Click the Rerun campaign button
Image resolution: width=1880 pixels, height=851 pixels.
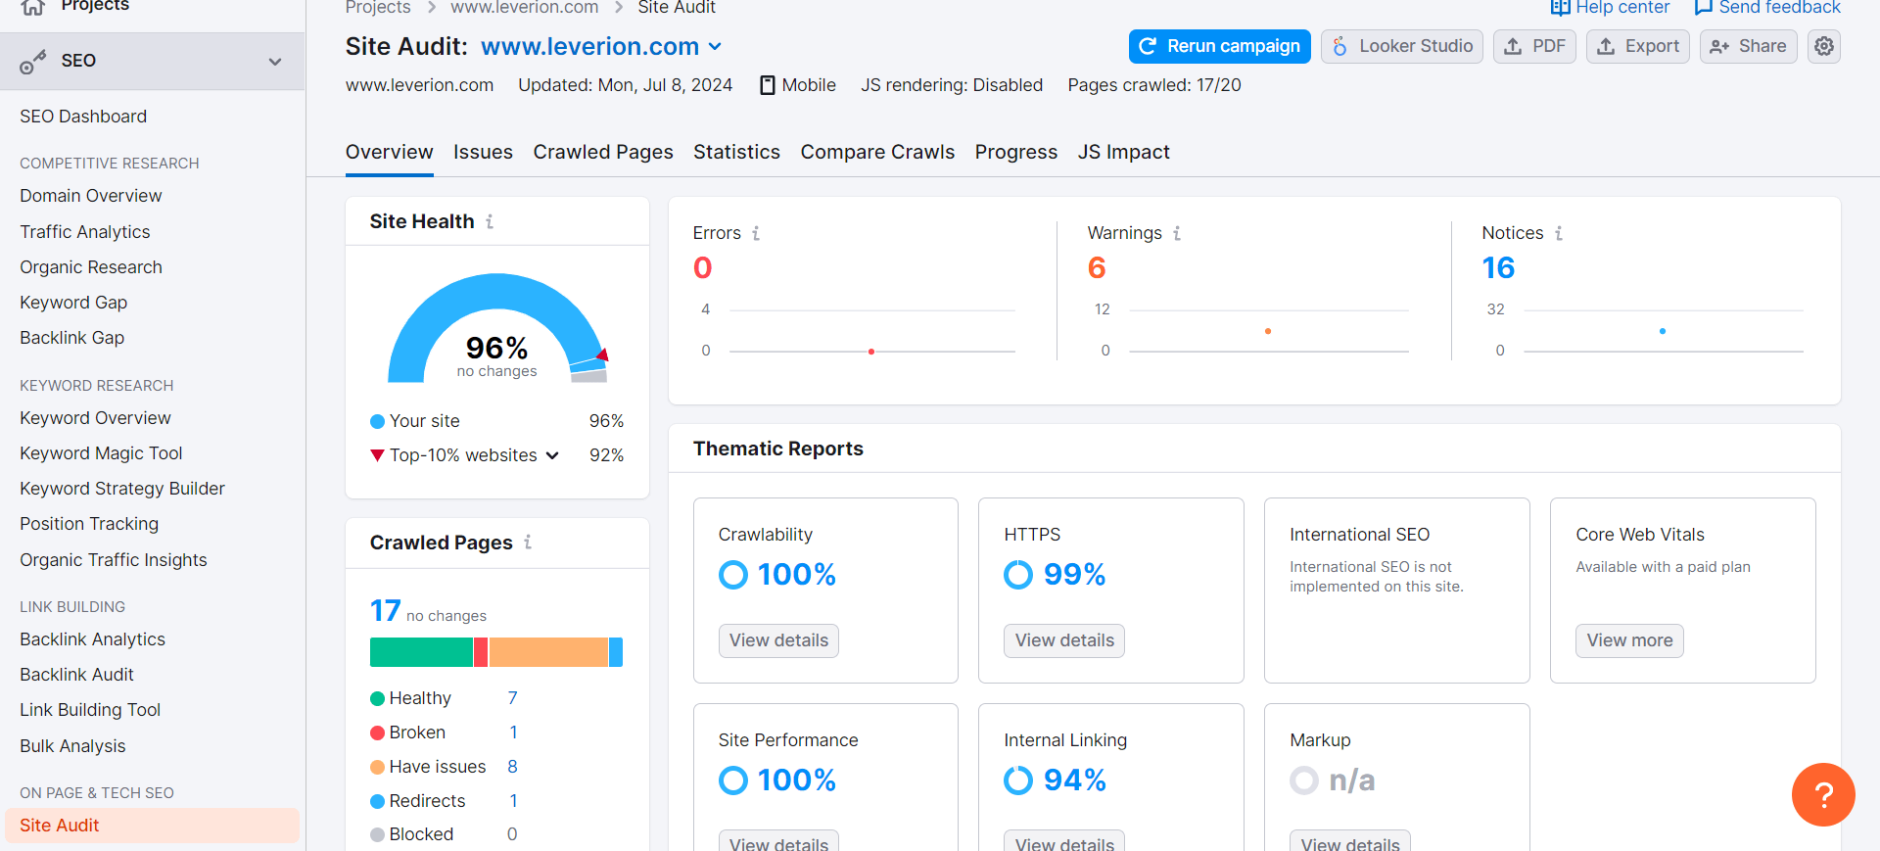[1219, 46]
